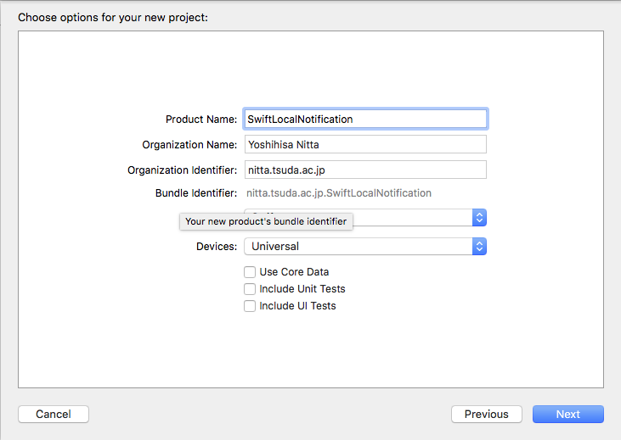Viewport: 621px width, 440px height.
Task: Click the Bundle Identifier label
Action: pos(196,193)
